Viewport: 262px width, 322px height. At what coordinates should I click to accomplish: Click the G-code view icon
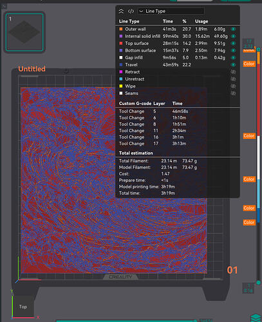pos(131,11)
